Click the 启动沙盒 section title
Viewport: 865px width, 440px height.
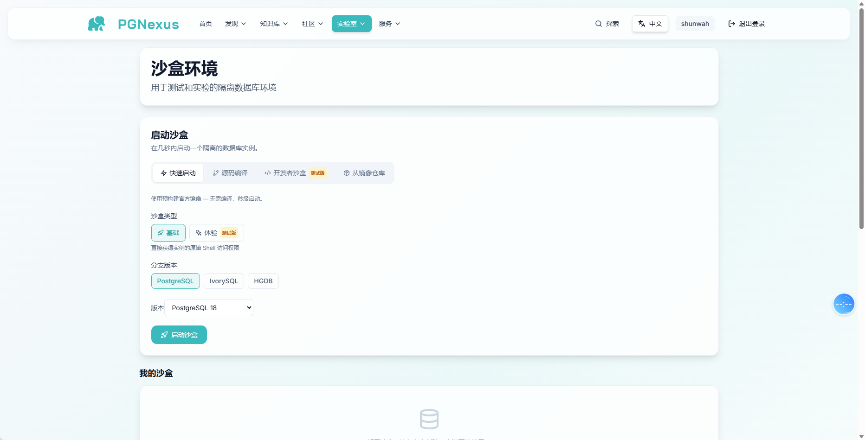pyautogui.click(x=169, y=135)
